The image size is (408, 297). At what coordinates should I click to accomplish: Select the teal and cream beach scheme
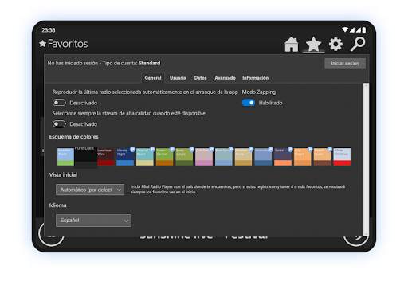coord(145,157)
